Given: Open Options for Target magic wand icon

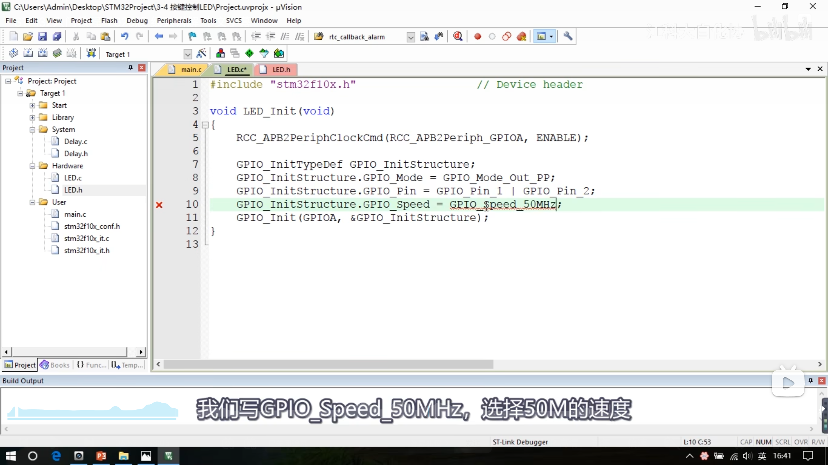Looking at the screenshot, I should point(201,53).
